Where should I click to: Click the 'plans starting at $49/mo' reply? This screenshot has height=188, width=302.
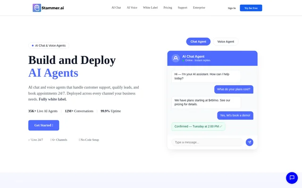tap(206, 102)
